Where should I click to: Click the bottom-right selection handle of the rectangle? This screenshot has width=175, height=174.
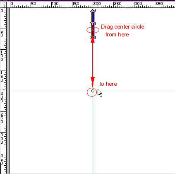pos(94,37)
